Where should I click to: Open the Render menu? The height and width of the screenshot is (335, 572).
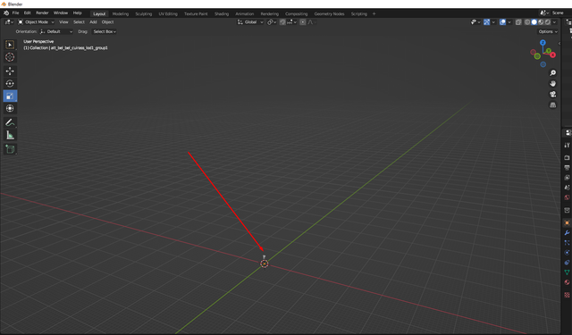(42, 13)
